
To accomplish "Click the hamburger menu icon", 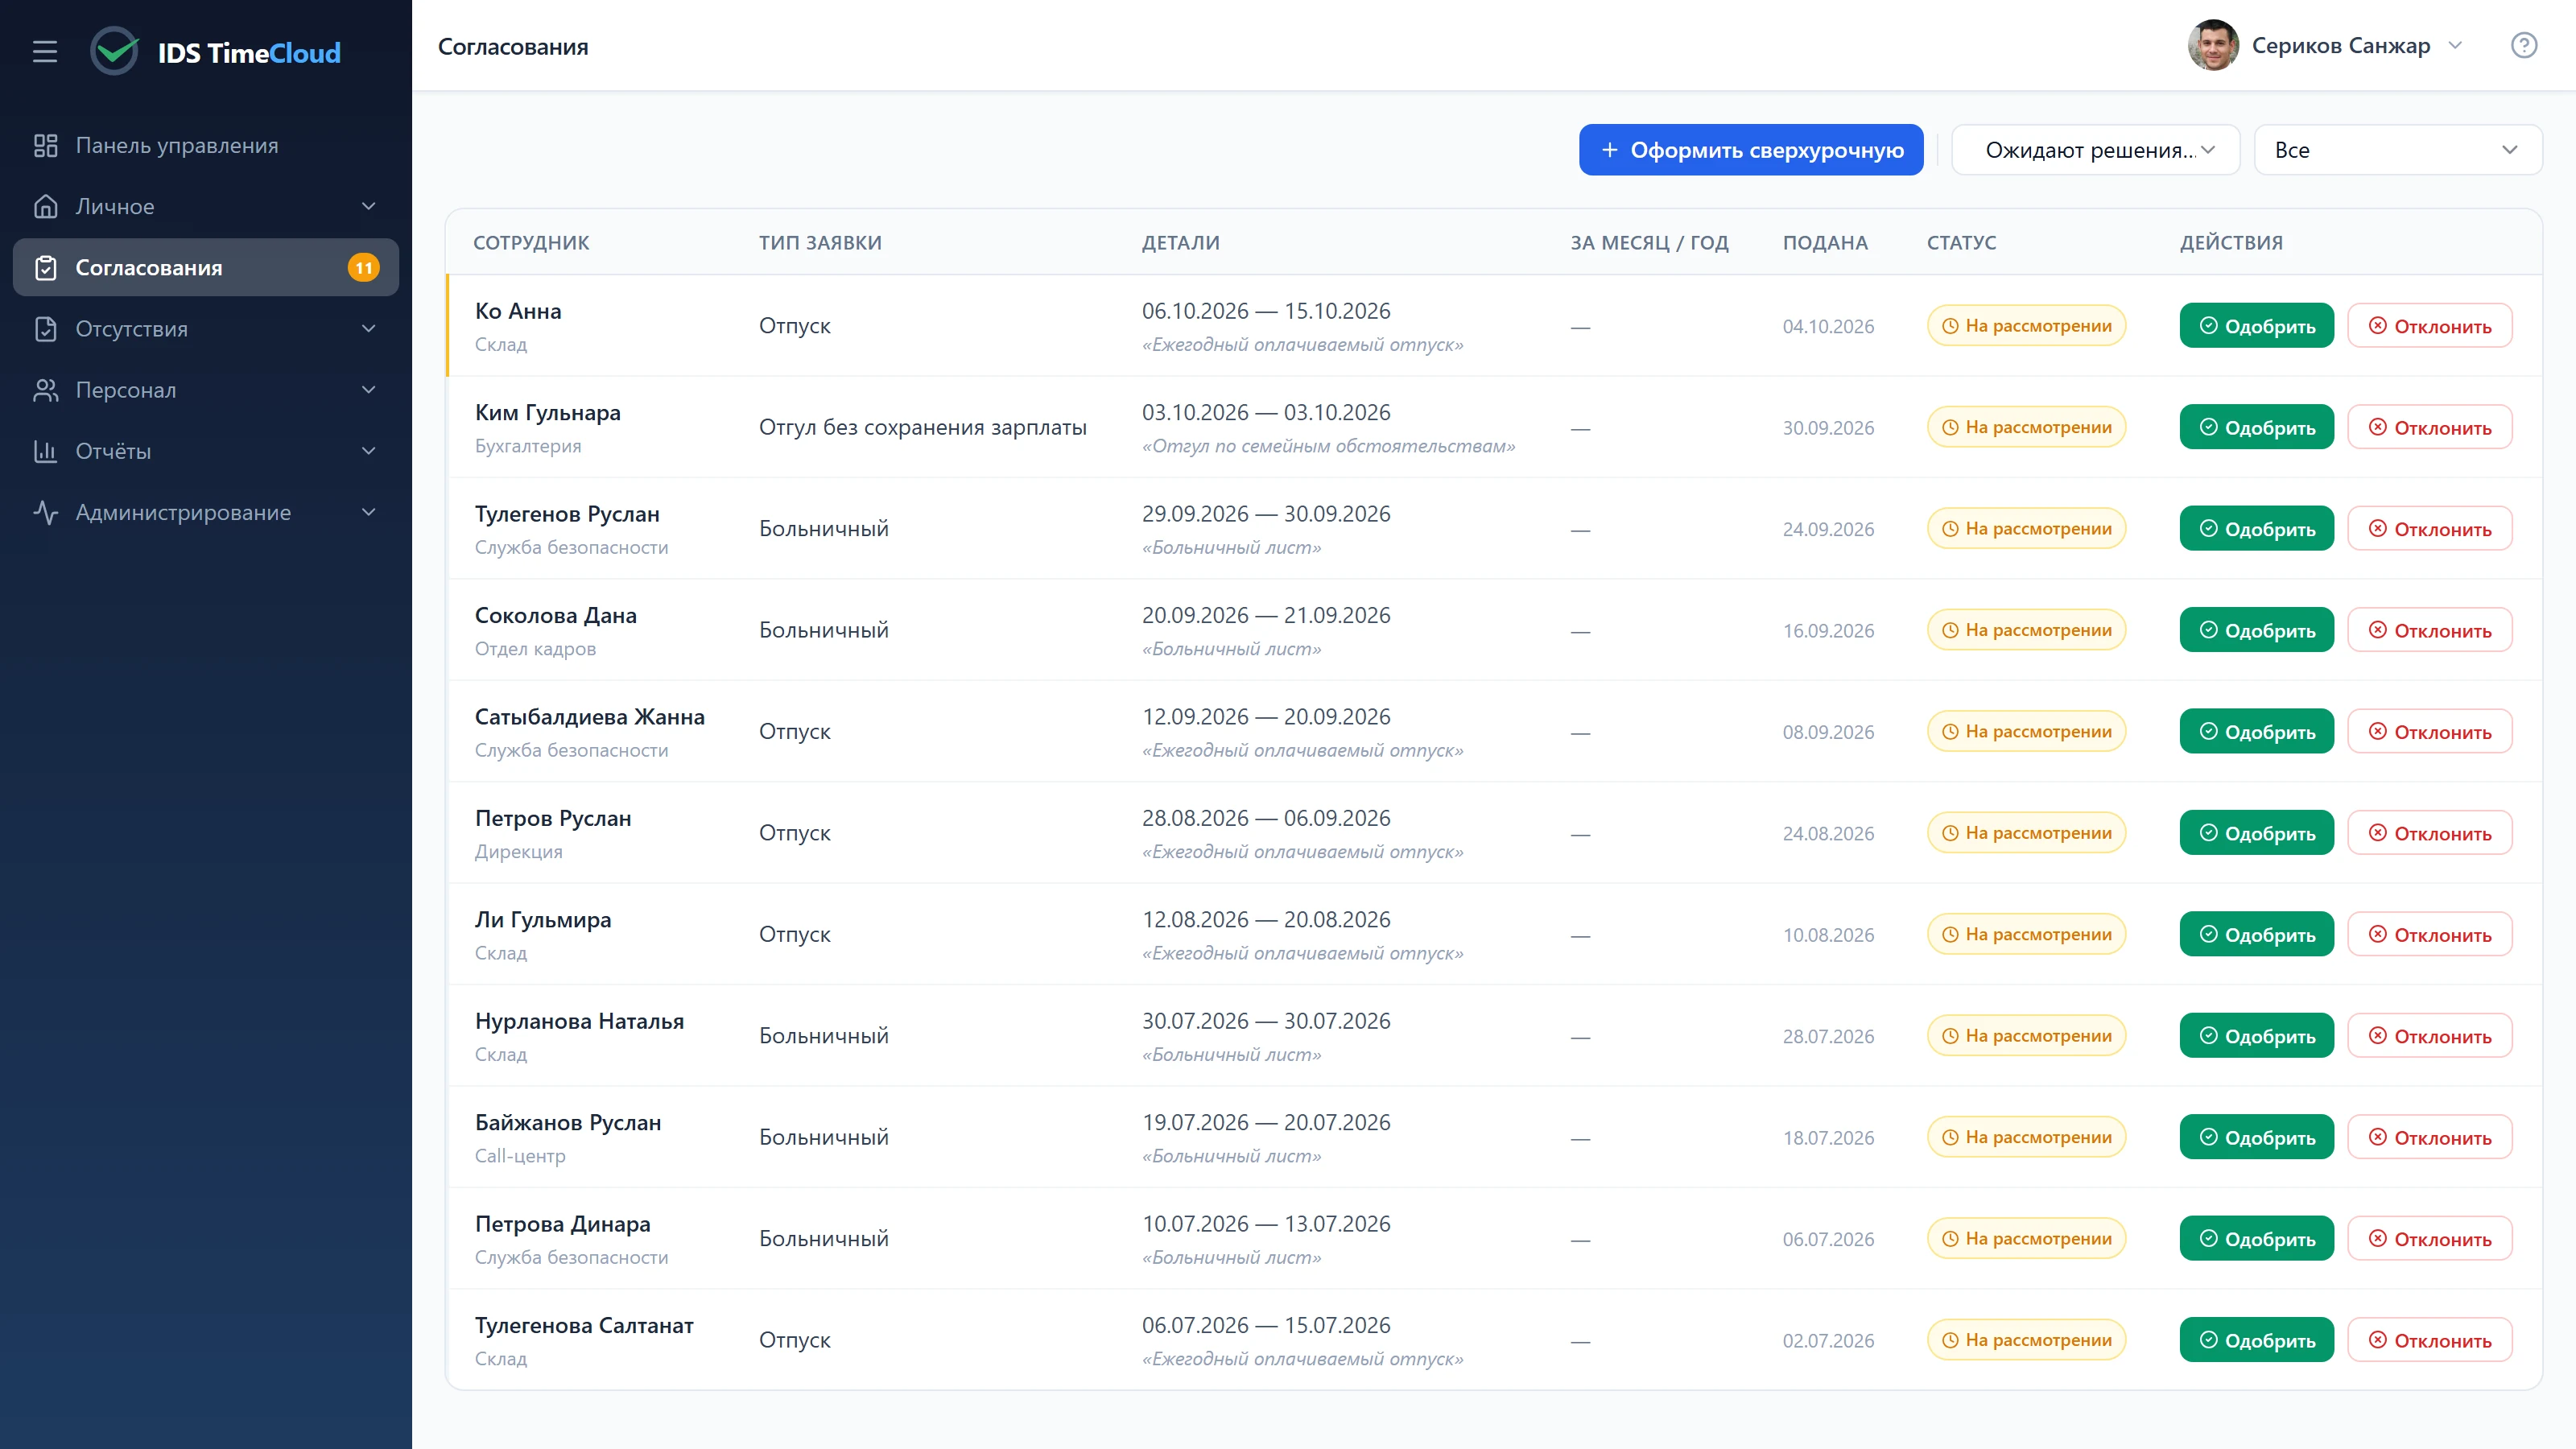I will 45,52.
